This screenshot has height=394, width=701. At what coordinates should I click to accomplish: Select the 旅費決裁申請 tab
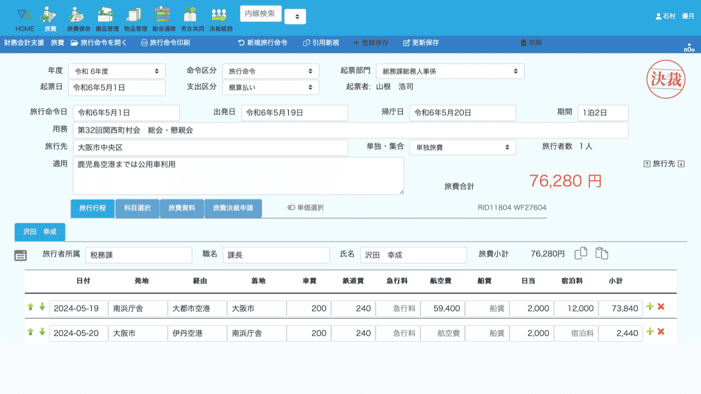[233, 208]
